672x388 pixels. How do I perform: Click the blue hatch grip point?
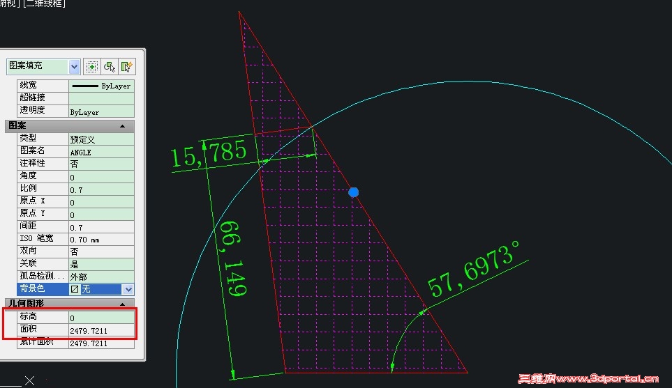pos(354,192)
